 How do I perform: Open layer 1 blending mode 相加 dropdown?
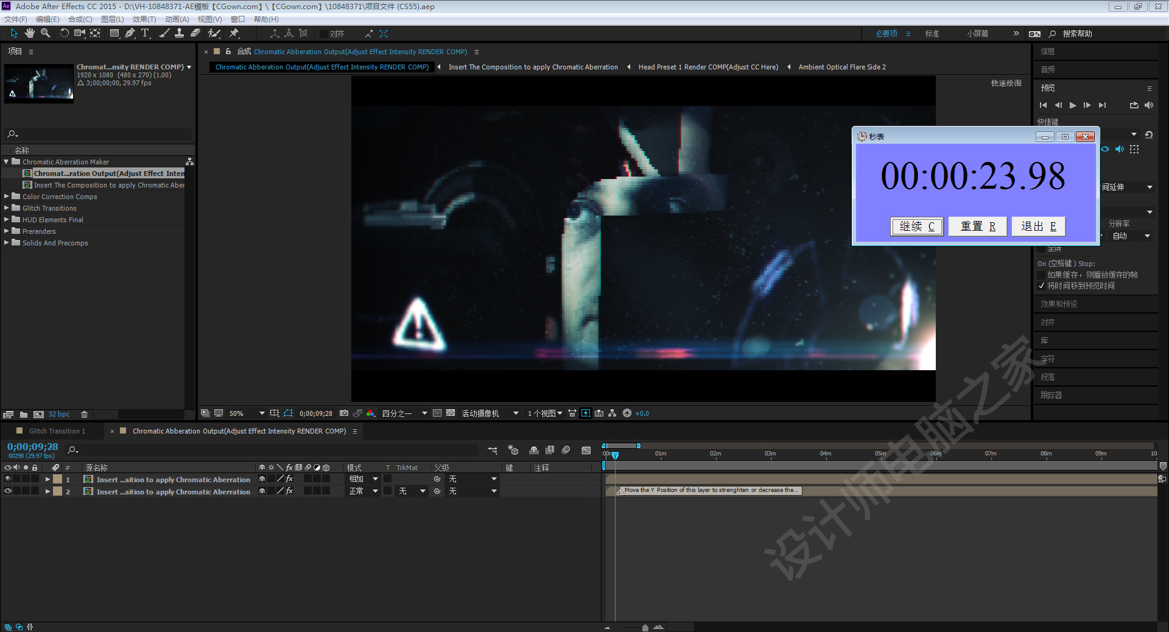(x=363, y=479)
